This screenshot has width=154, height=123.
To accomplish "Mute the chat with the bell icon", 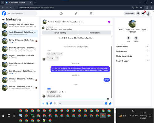I will 128,38.
